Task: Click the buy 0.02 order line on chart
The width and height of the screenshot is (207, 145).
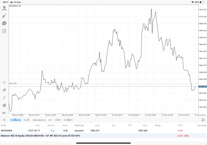Action: 13,84
